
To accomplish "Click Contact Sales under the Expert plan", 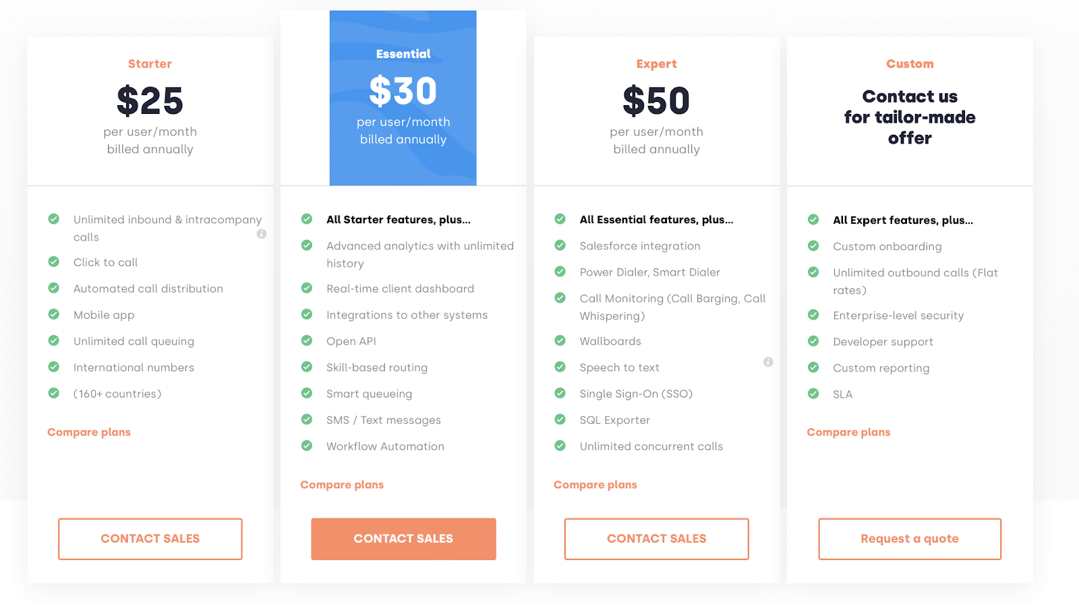I will tap(656, 539).
